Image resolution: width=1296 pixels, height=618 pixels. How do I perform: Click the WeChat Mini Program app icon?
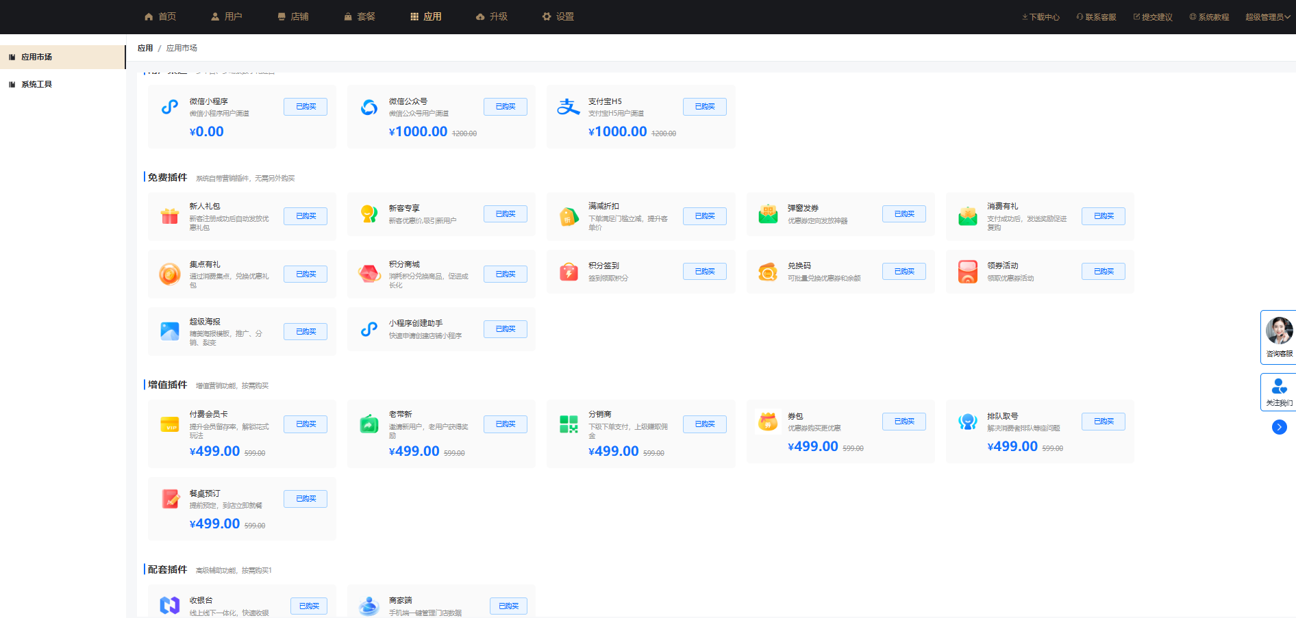[169, 107]
